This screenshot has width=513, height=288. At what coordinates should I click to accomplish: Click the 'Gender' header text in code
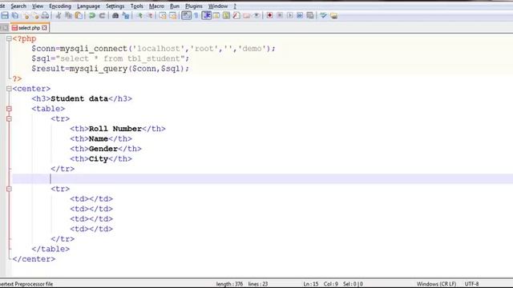click(x=103, y=149)
